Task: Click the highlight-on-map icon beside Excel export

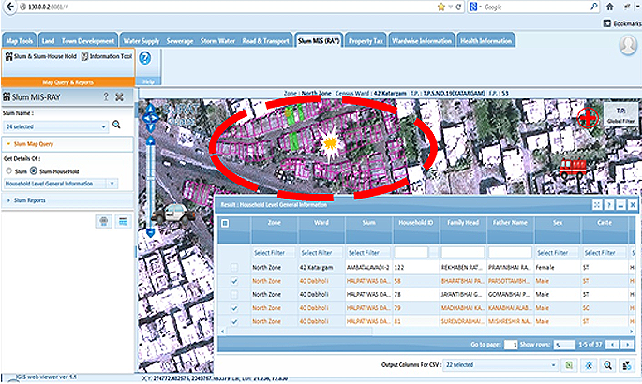Action: pyautogui.click(x=589, y=364)
